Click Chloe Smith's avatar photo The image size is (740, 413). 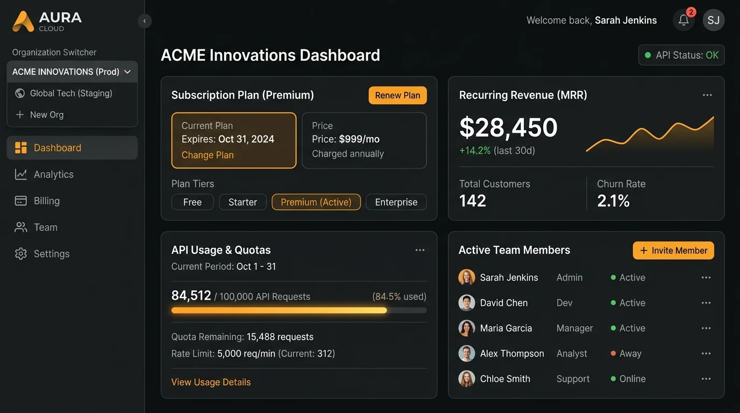point(467,379)
